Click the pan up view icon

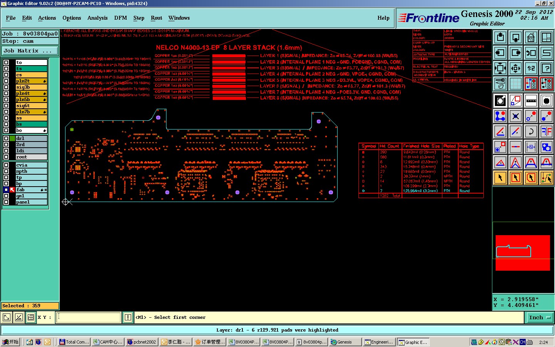click(x=500, y=37)
